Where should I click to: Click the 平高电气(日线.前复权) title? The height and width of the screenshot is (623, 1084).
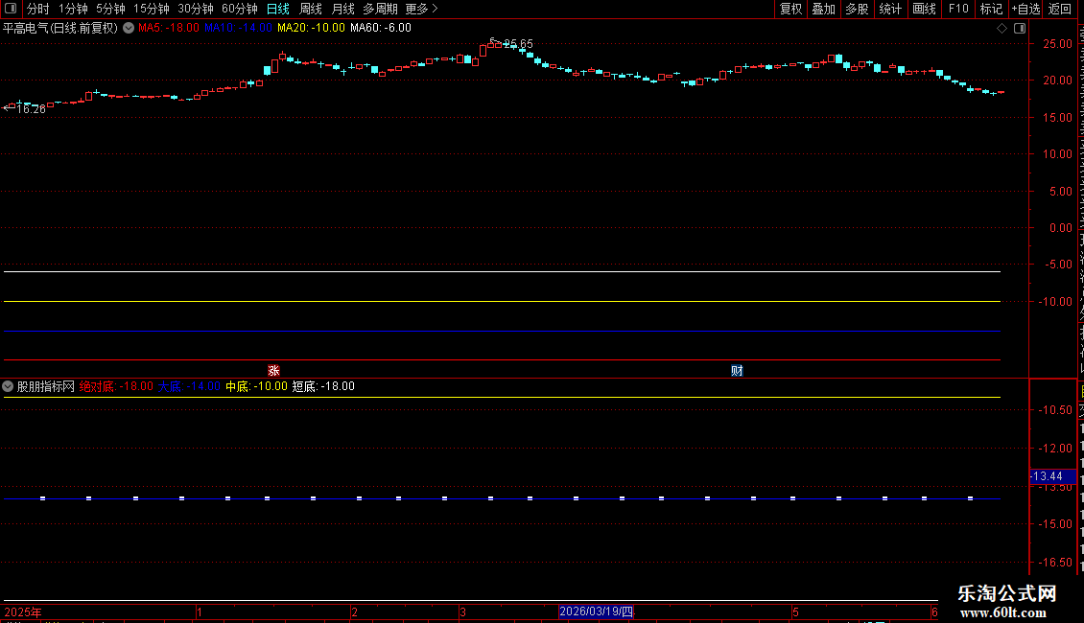coord(60,28)
